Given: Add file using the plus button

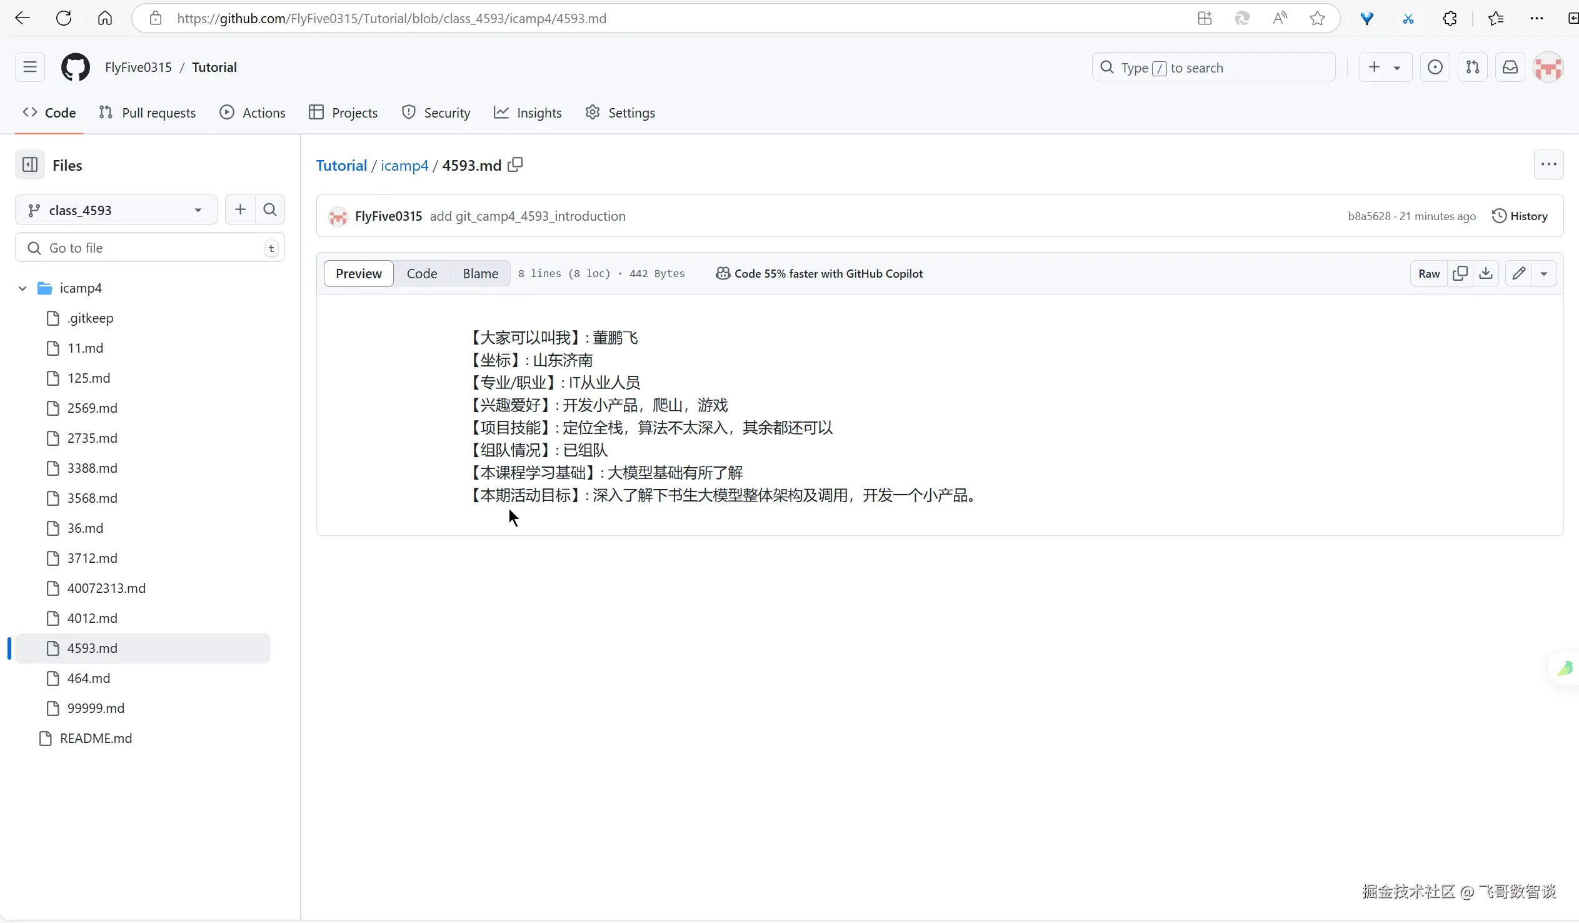Looking at the screenshot, I should click(x=240, y=209).
